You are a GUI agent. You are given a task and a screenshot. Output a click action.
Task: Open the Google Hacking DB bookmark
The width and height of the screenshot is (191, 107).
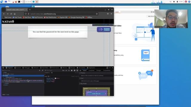76,17
